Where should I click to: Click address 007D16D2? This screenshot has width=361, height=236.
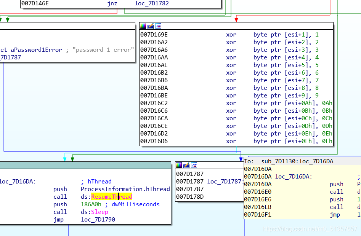[x=154, y=133]
